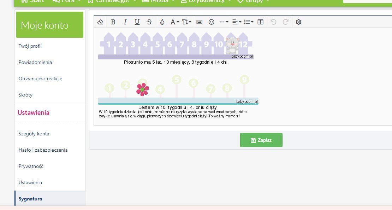
Task: Click the editor settings gear icon
Action: (x=298, y=22)
